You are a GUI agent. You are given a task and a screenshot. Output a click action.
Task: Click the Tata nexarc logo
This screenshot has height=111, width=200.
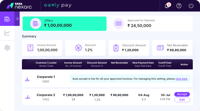(19, 6)
